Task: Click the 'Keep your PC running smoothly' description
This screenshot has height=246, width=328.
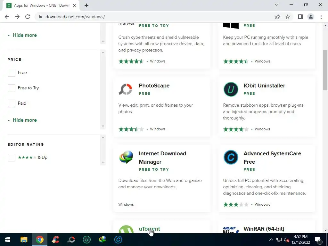Action: (266, 41)
